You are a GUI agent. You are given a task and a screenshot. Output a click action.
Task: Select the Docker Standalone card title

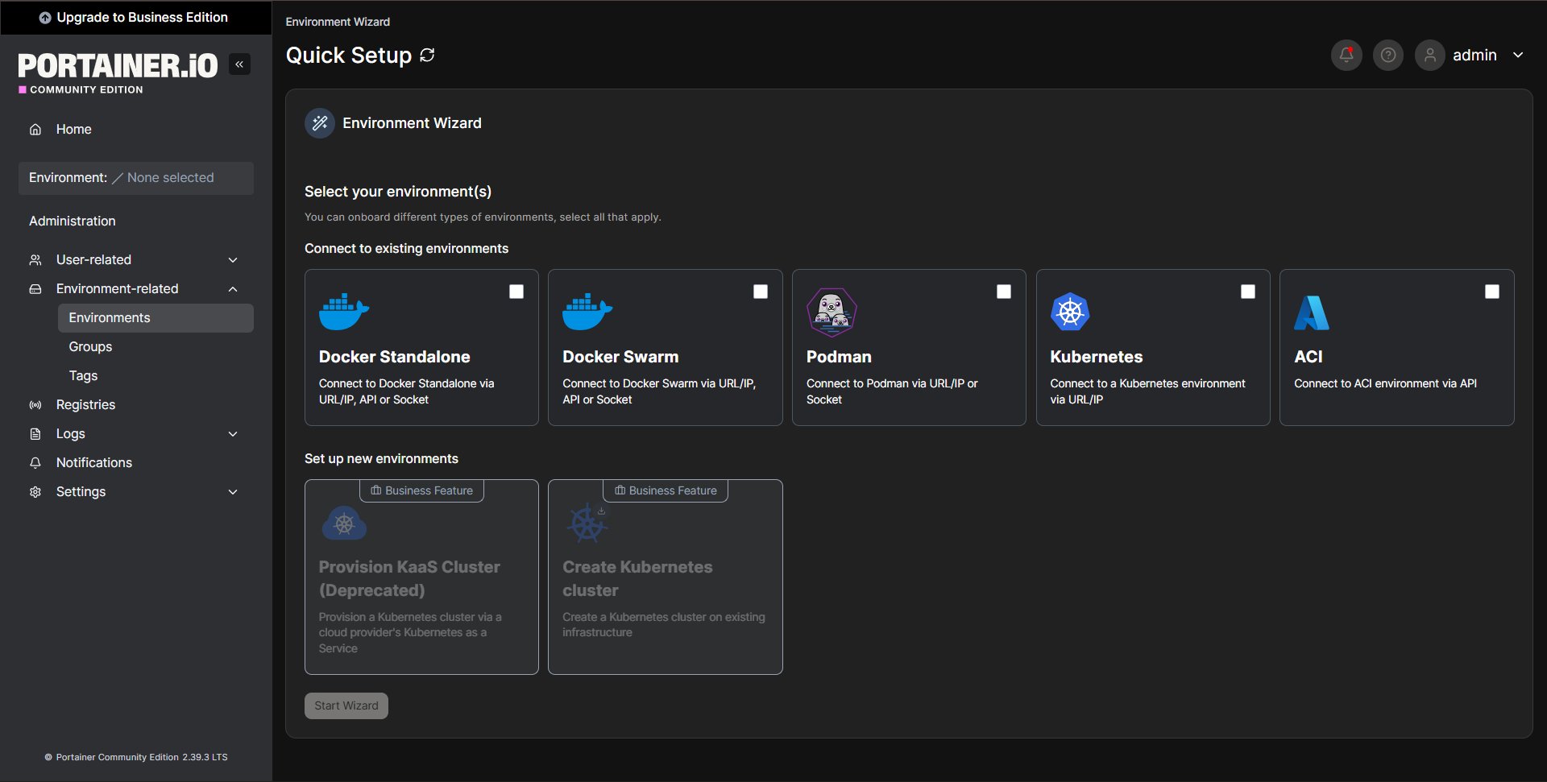(394, 357)
